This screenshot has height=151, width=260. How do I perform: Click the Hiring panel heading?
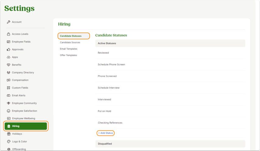point(64,24)
